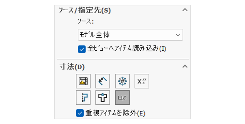Select the Not marked for drawing icon
This screenshot has height=124, width=245.
(x=103, y=81)
